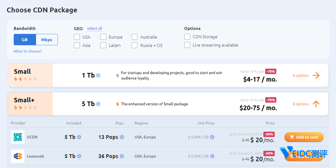Click the GEO 'select all' link
This screenshot has height=168, width=336.
tap(94, 29)
